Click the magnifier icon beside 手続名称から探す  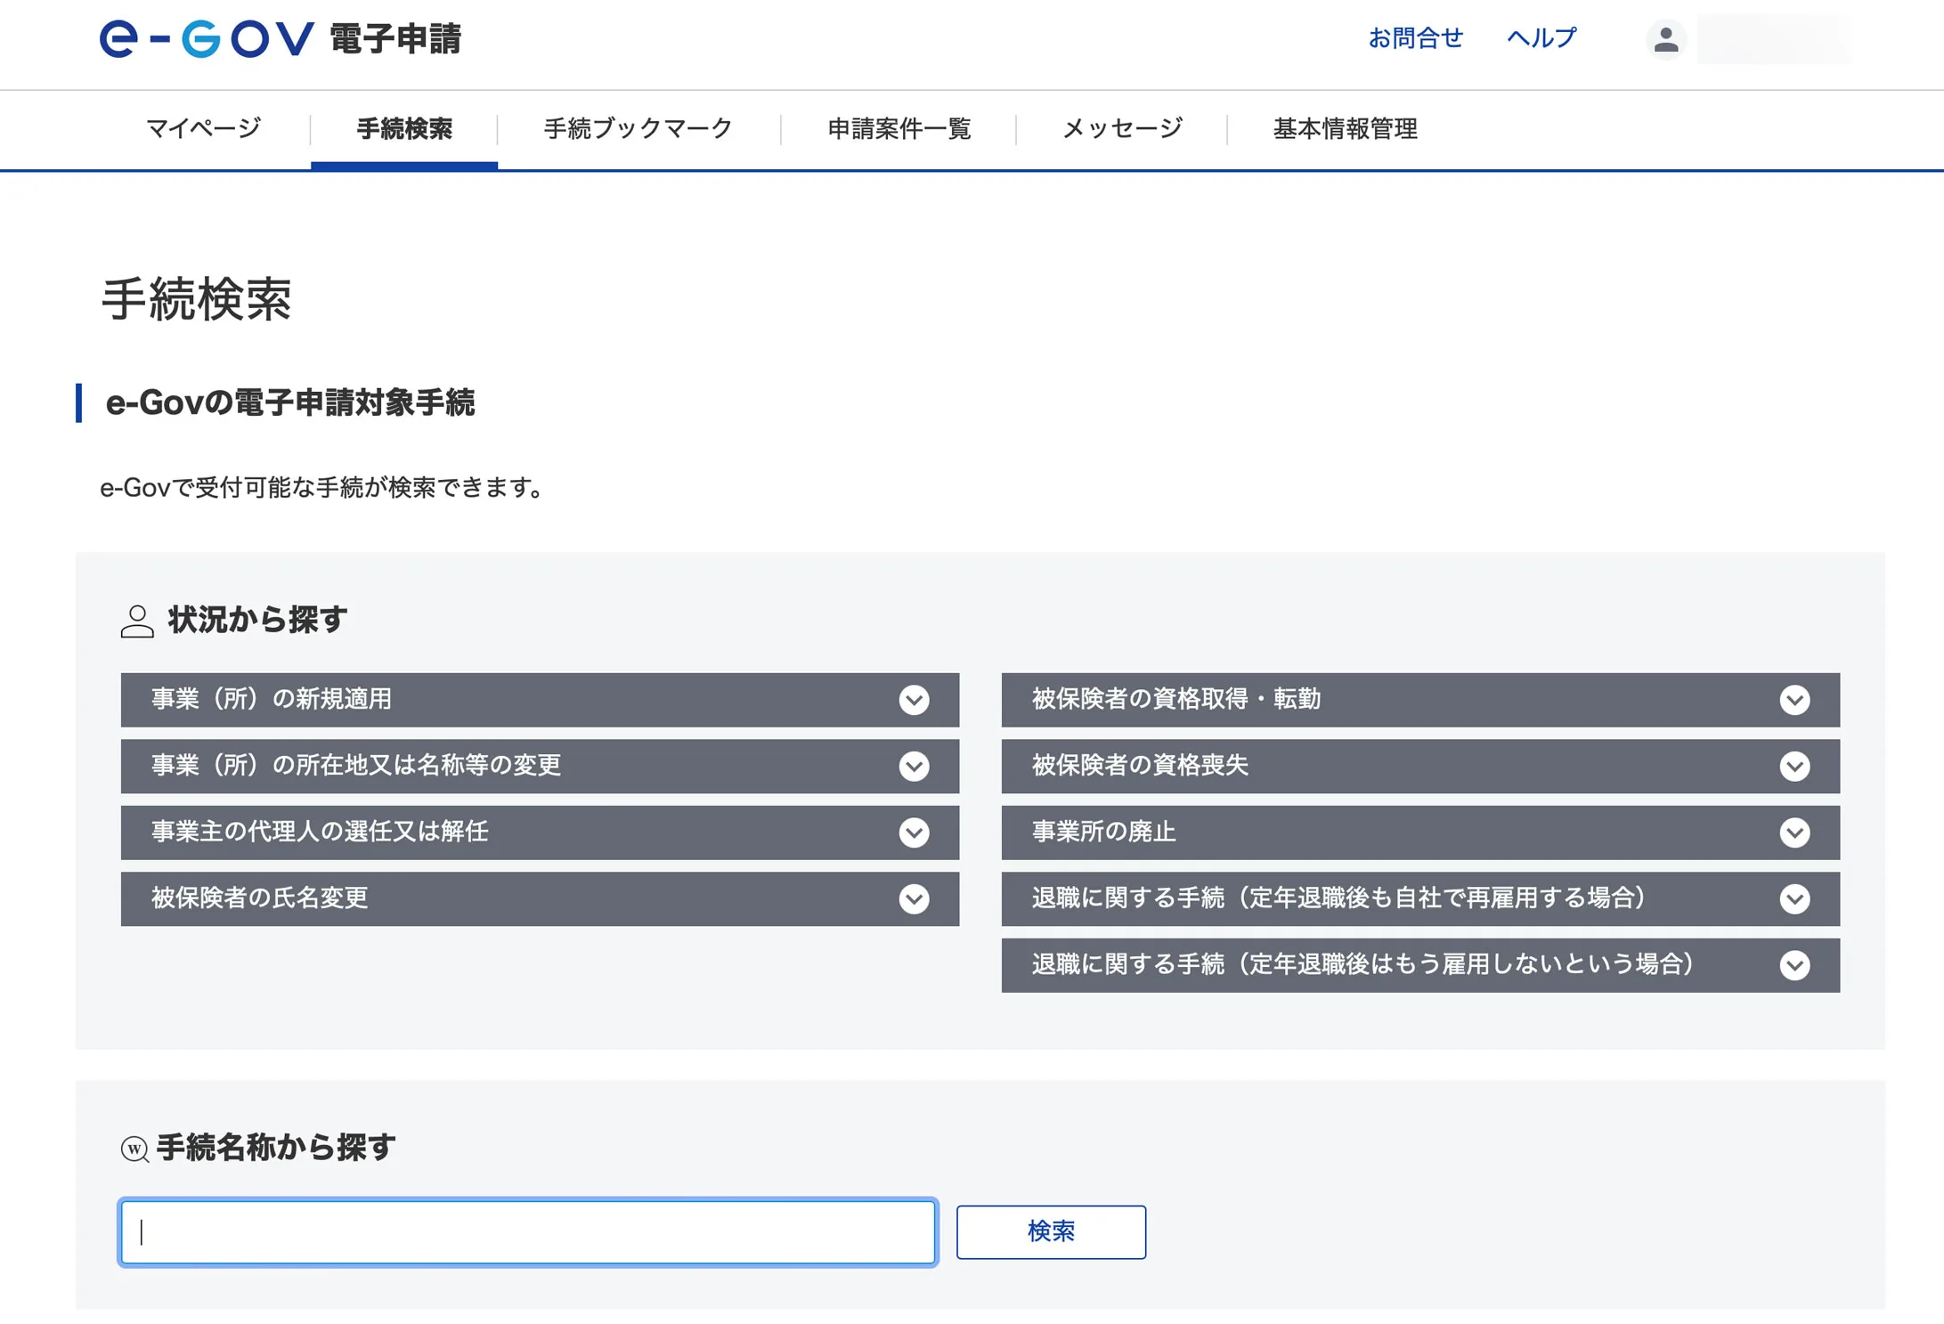[x=134, y=1149]
